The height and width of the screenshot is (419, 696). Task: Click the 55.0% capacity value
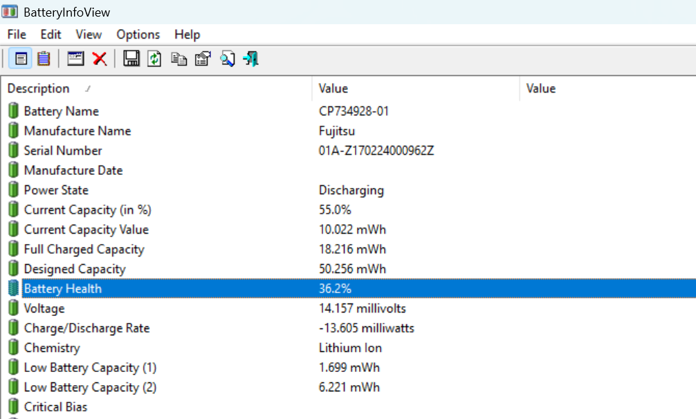[335, 209]
